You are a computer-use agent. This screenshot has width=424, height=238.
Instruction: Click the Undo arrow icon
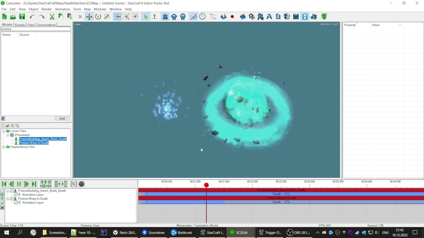pyautogui.click(x=32, y=17)
